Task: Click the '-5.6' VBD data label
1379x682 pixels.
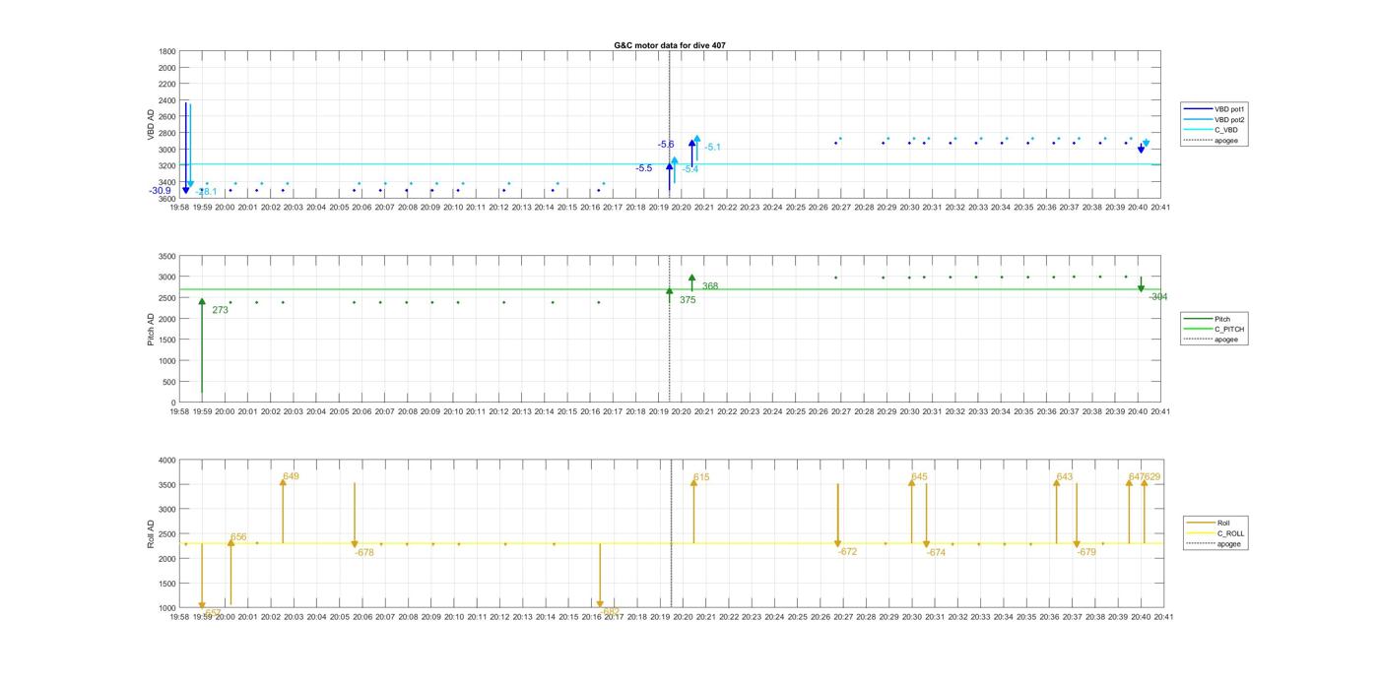Action: click(666, 145)
